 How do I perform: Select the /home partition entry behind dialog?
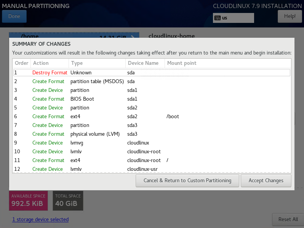pos(74,35)
